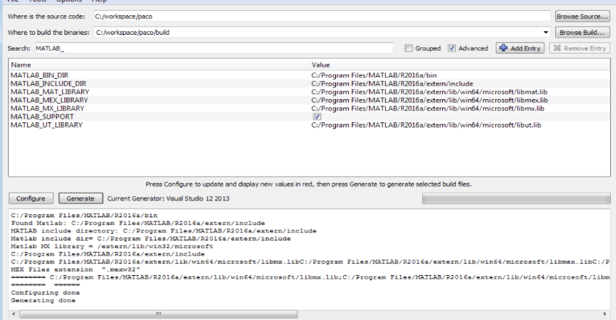Image resolution: width=616 pixels, height=320 pixels.
Task: Select the MATLAB_UT_LIBRARY entry
Action: [46, 125]
